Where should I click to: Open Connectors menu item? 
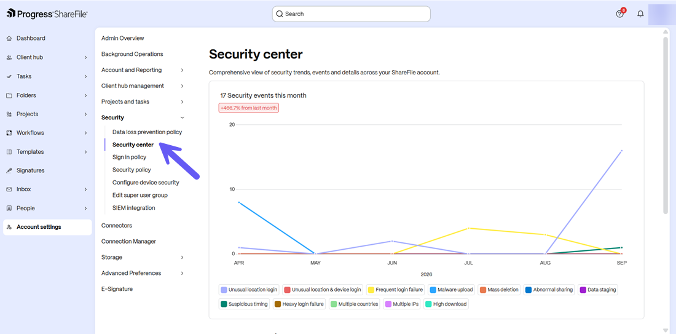[x=117, y=226]
